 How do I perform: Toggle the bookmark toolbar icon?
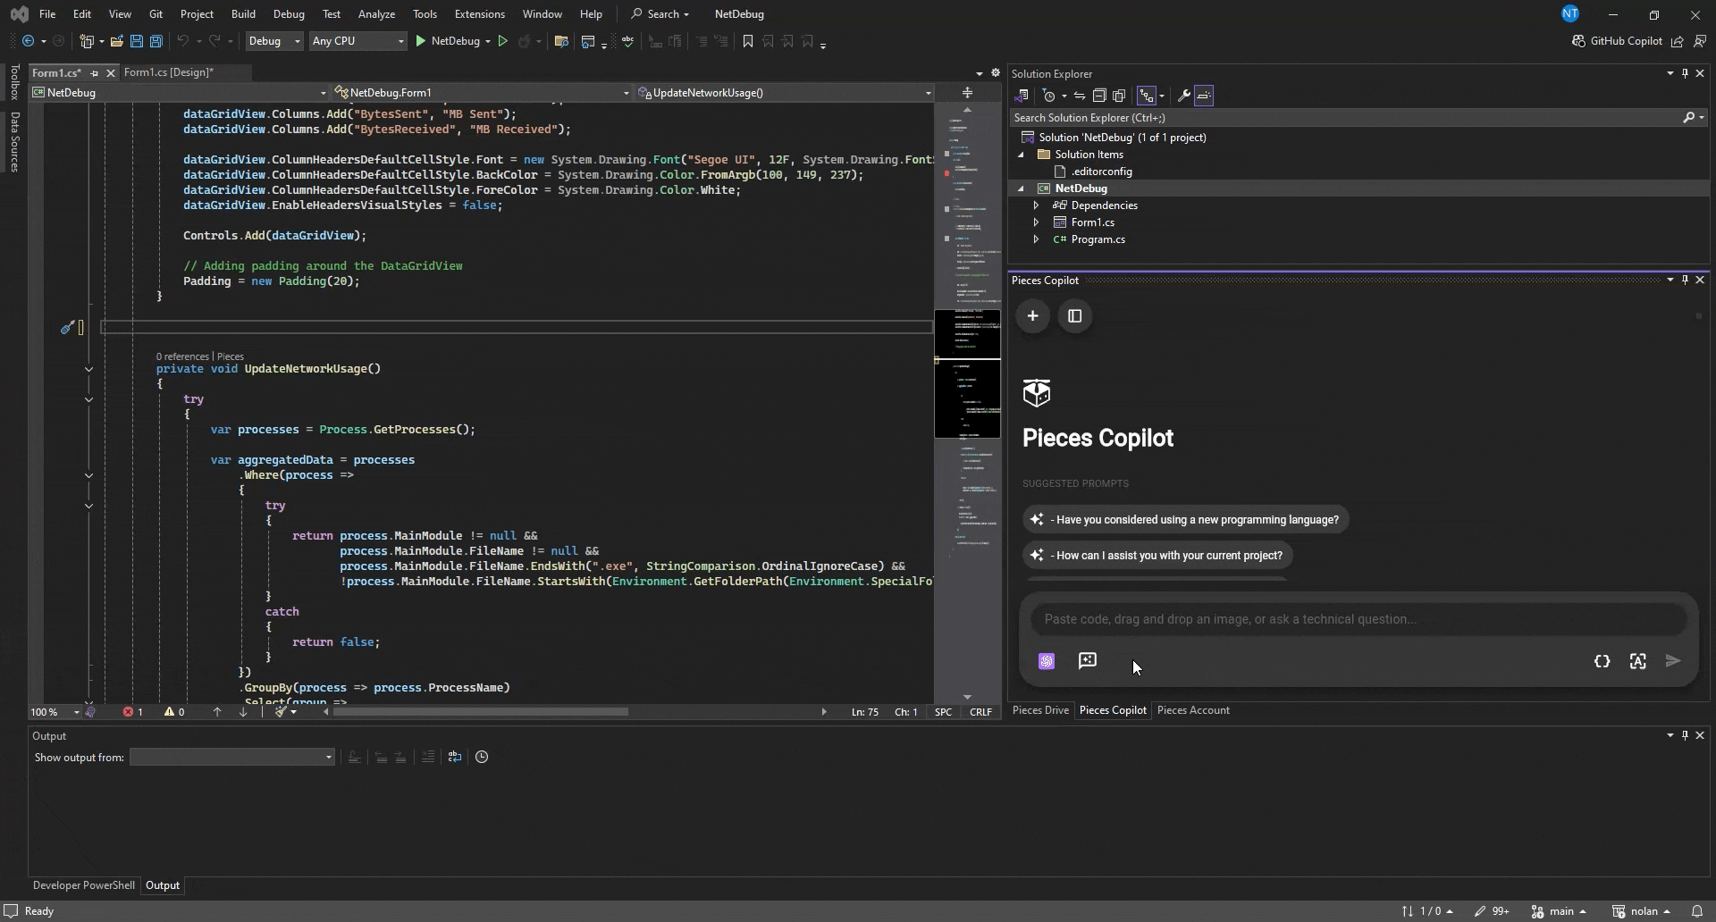tap(748, 41)
